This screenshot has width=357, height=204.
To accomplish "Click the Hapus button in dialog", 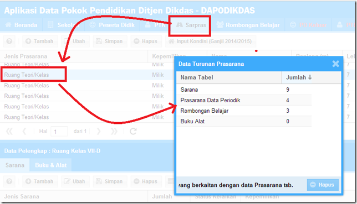I will 323,185.
